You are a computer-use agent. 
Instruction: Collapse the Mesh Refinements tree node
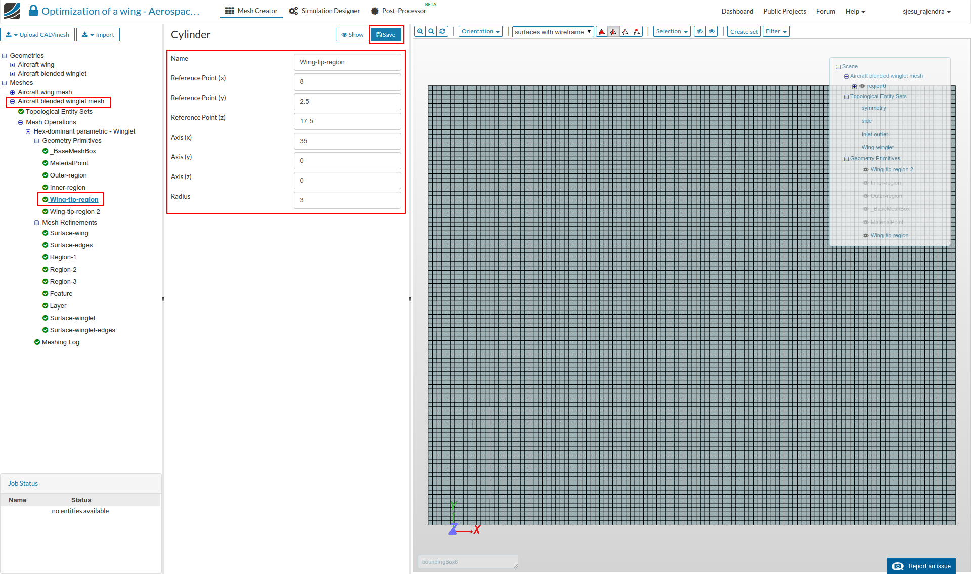[x=36, y=223]
